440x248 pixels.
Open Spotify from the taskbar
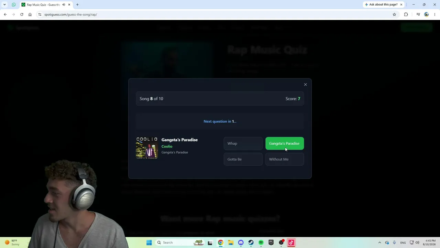[261, 242]
